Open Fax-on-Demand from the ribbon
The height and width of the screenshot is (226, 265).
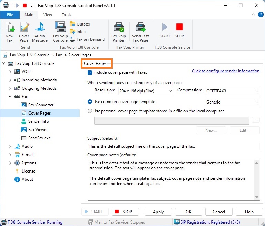[88, 39]
